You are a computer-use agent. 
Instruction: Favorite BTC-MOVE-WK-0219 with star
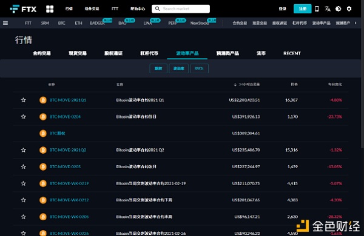pos(24,183)
